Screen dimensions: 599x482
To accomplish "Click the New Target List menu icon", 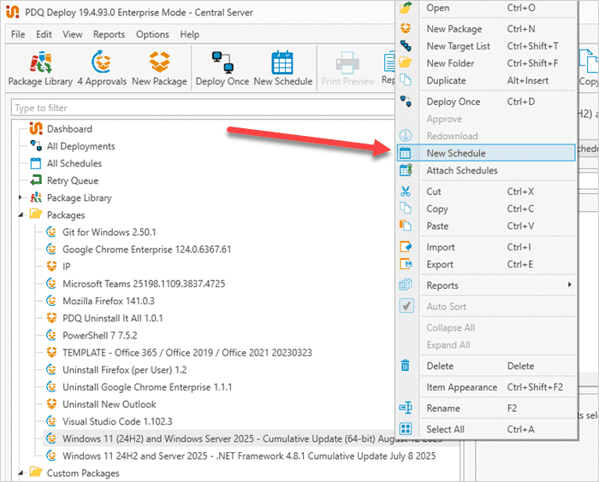I will (x=406, y=46).
